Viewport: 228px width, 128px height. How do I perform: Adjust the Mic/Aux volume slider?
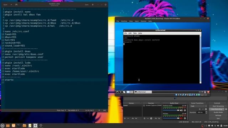click(x=171, y=118)
